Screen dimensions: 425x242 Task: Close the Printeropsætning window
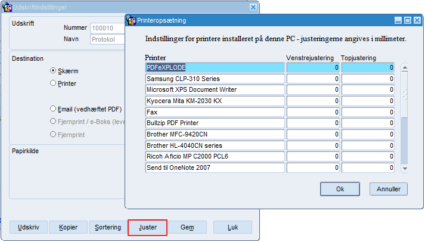point(417,20)
